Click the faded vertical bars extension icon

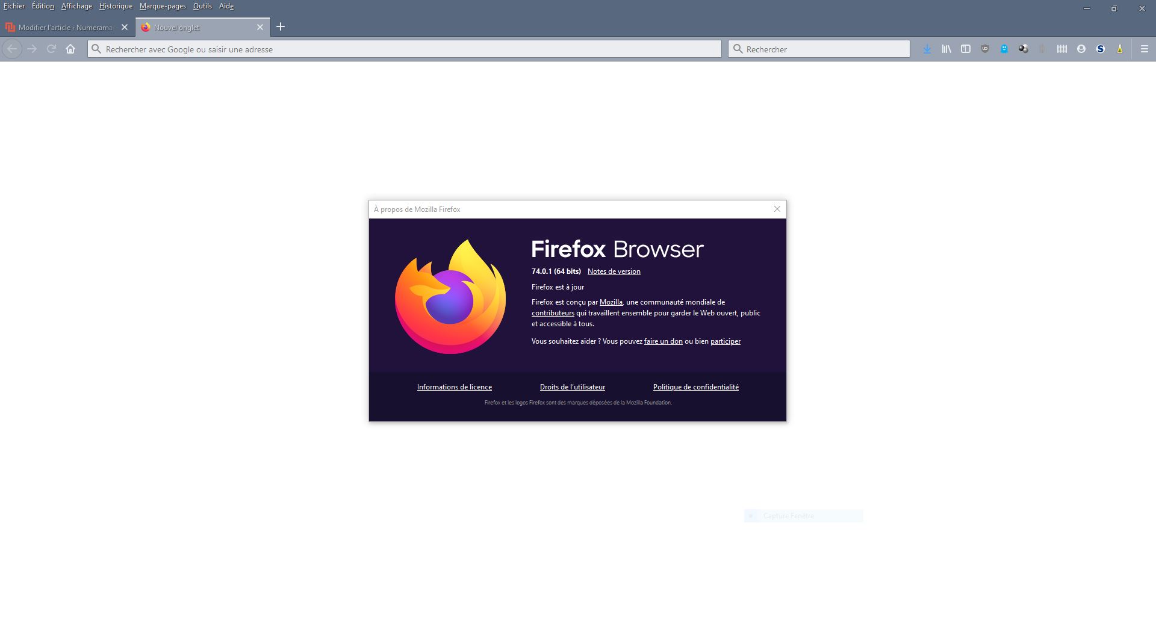[1043, 49]
